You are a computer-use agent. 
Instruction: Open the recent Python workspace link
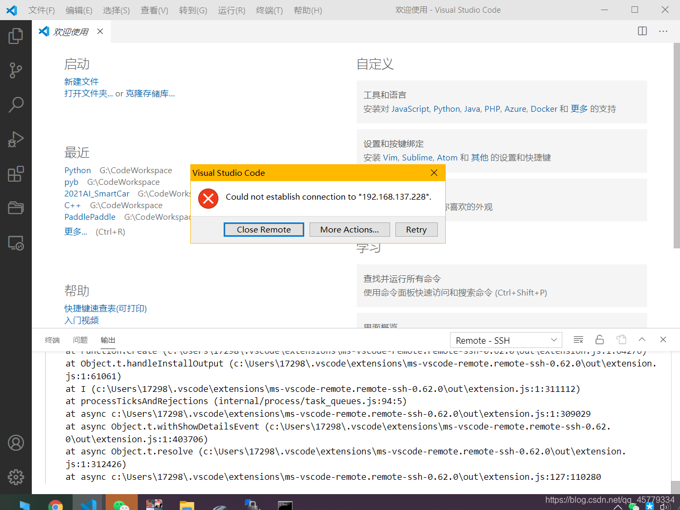pyautogui.click(x=77, y=170)
